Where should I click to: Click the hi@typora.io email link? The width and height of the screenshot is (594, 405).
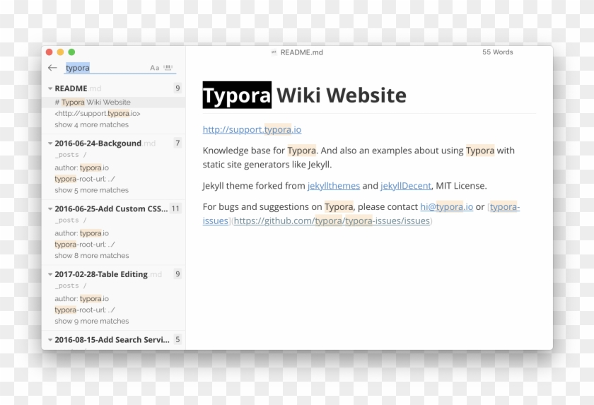click(446, 207)
